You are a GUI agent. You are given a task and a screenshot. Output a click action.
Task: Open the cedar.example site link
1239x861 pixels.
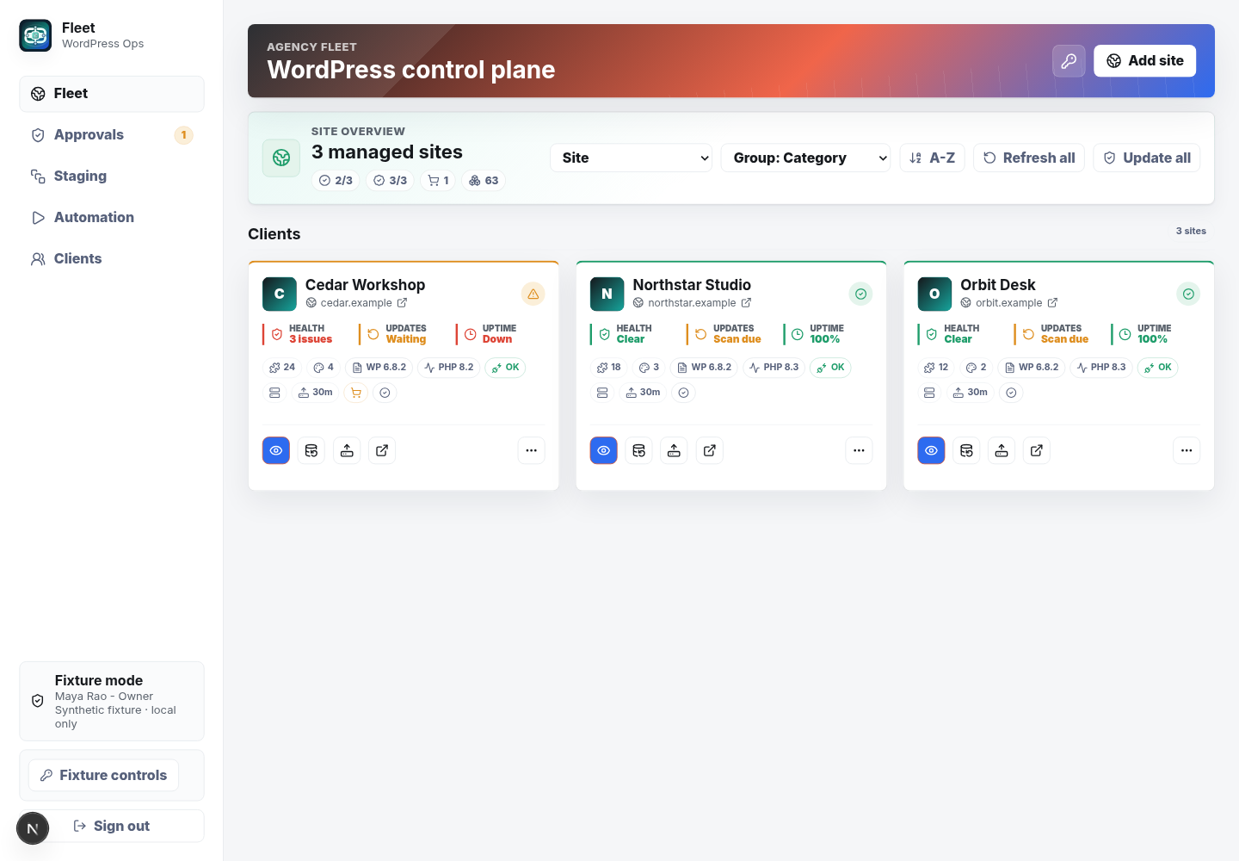tap(356, 303)
